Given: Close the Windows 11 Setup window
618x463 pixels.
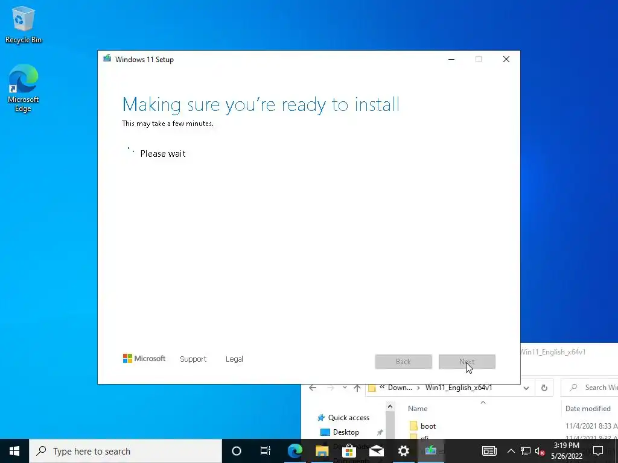Looking at the screenshot, I should pos(506,59).
